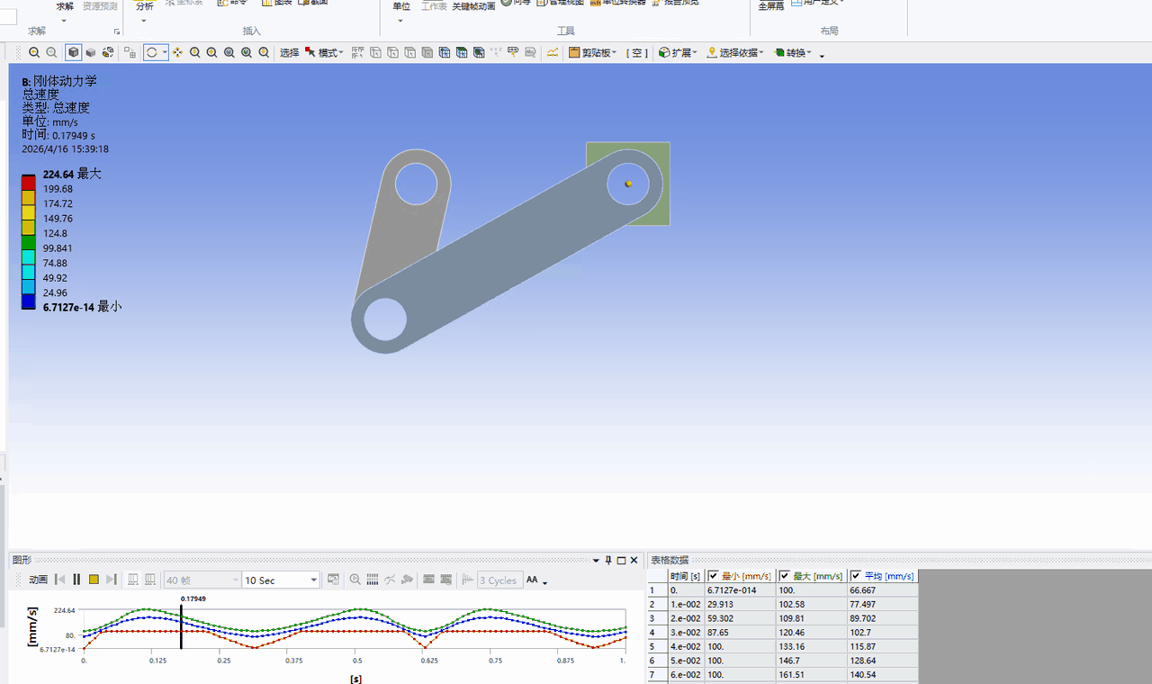1152x684 pixels.
Task: Stop the animation with the yellow square
Action: (x=94, y=580)
